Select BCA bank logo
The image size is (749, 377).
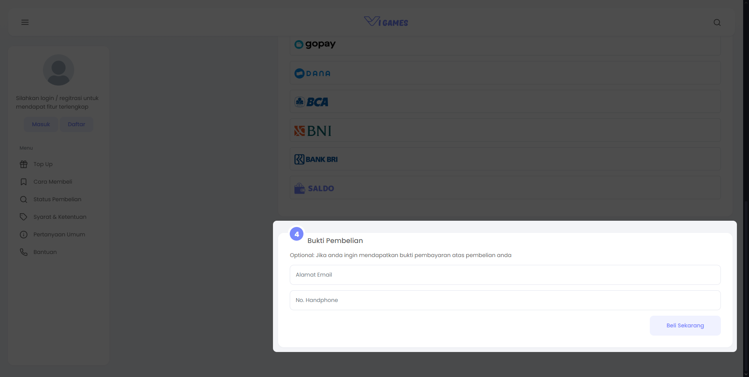pyautogui.click(x=311, y=102)
